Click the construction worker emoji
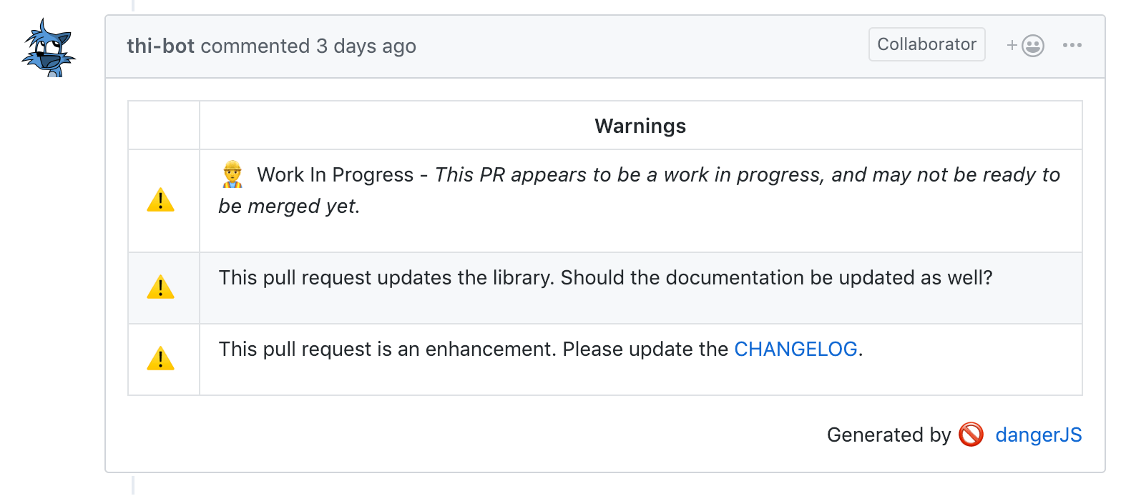 click(231, 172)
